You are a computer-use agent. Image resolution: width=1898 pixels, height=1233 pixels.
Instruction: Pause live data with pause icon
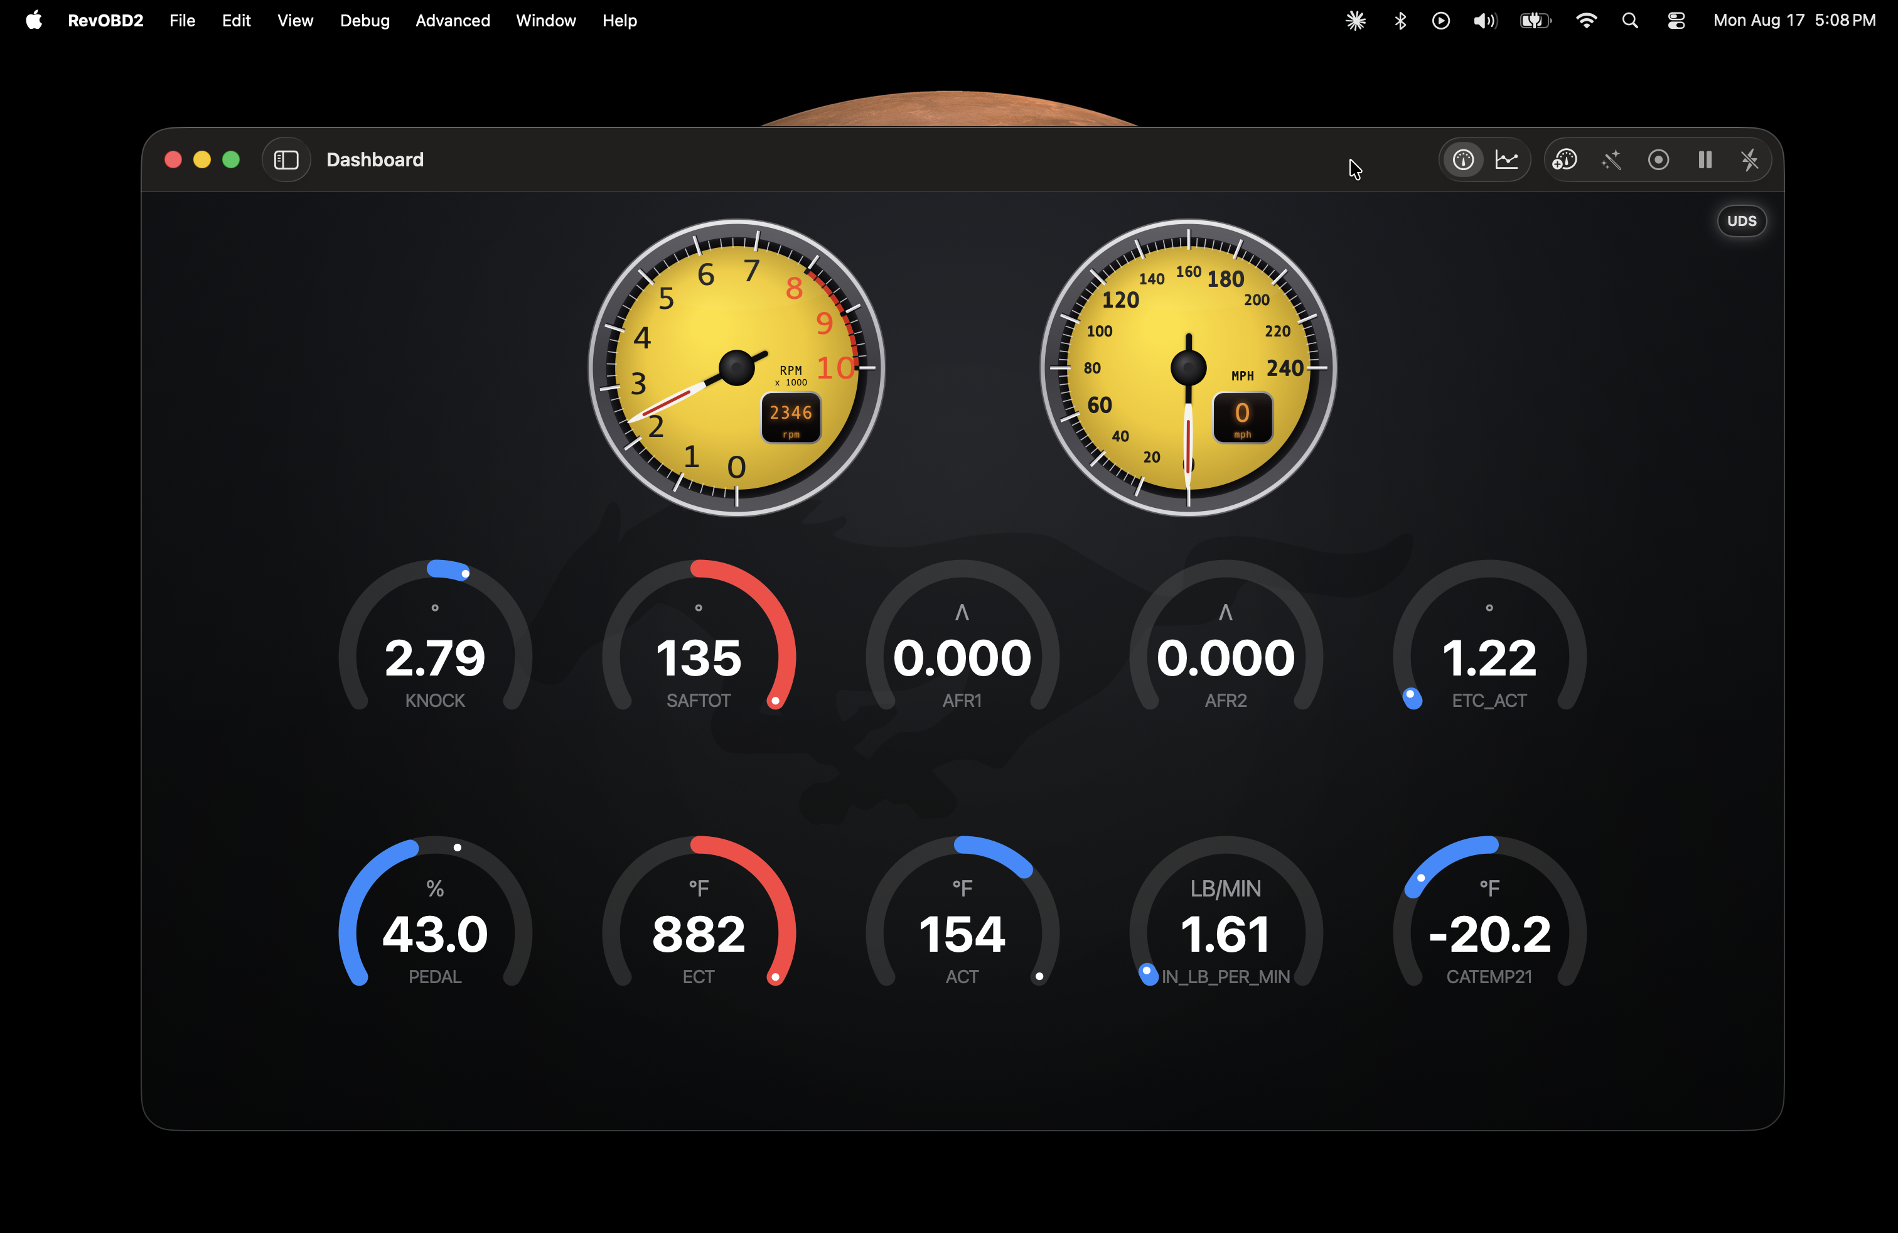pos(1705,159)
